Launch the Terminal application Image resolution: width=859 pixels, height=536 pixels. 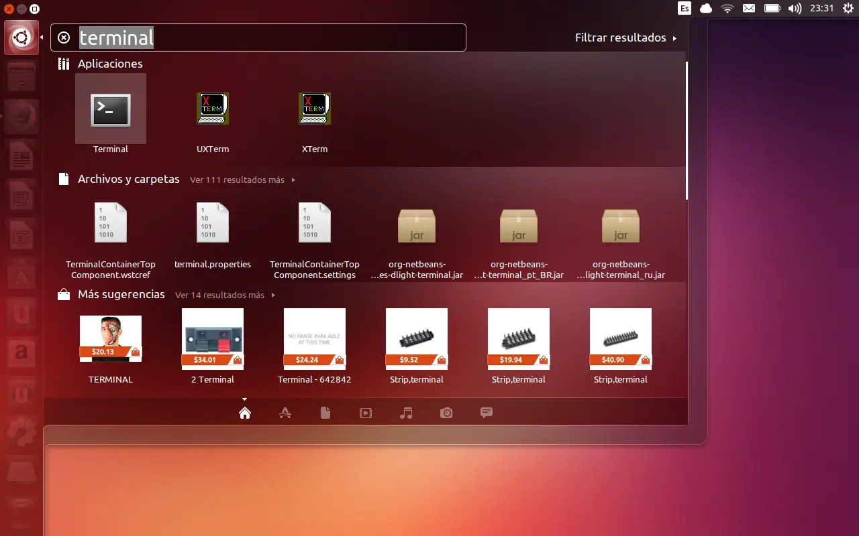click(111, 115)
